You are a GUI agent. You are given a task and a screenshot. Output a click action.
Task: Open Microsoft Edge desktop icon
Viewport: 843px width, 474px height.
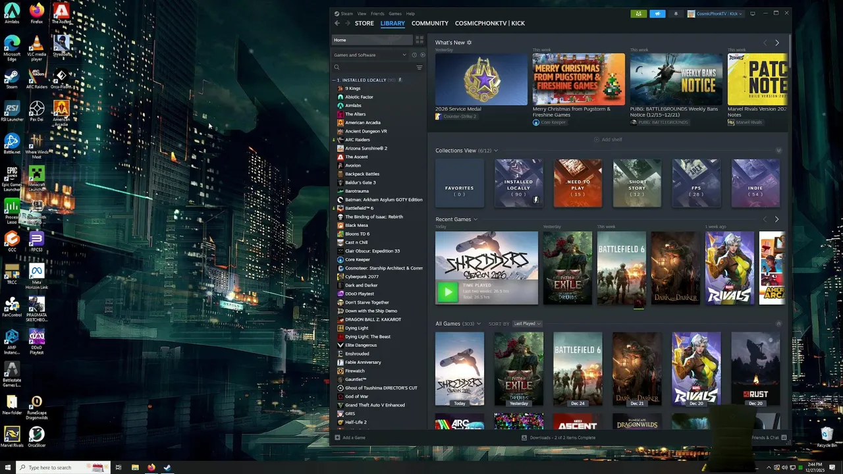(12, 47)
